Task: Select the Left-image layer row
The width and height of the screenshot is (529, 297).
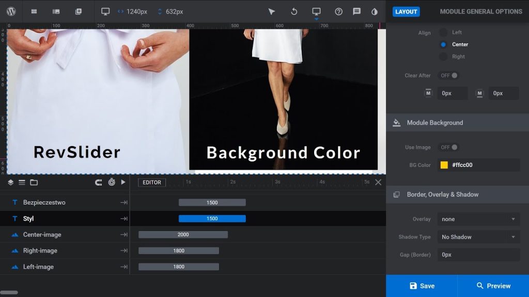Action: 65,267
